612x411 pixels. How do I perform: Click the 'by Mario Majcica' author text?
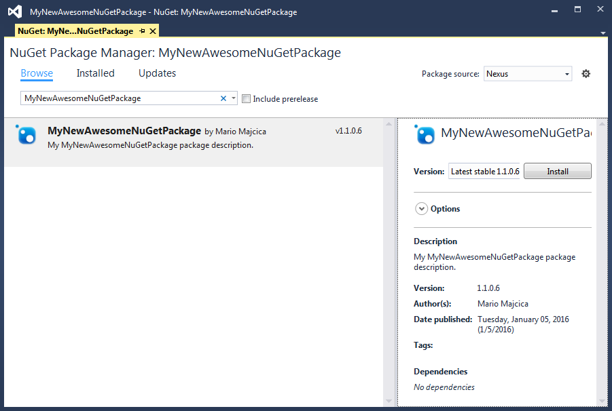[x=235, y=132]
